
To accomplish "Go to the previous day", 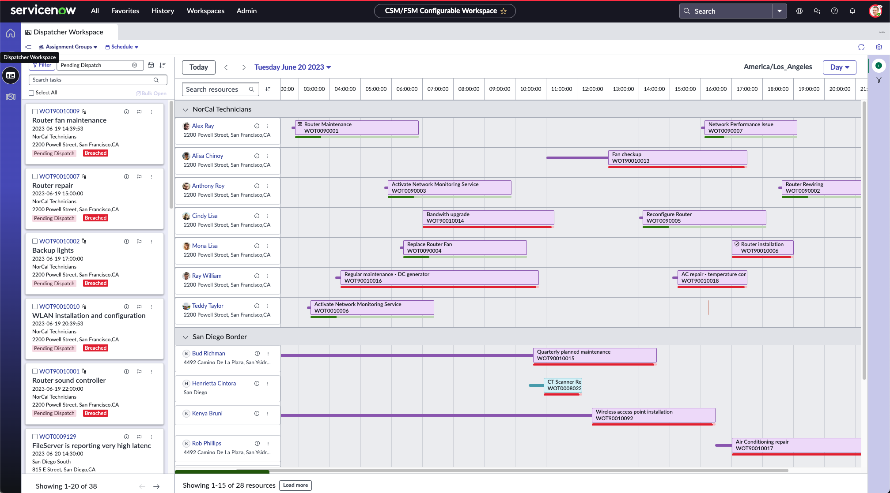I will [226, 67].
